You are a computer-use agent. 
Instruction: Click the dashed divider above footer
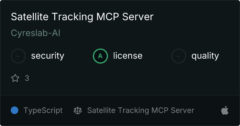coord(120,95)
